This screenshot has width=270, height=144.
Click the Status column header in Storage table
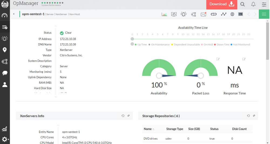coord(214,129)
